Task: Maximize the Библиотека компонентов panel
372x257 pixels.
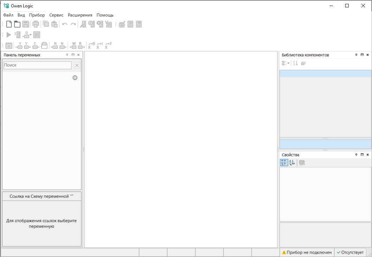Action: tap(362, 55)
